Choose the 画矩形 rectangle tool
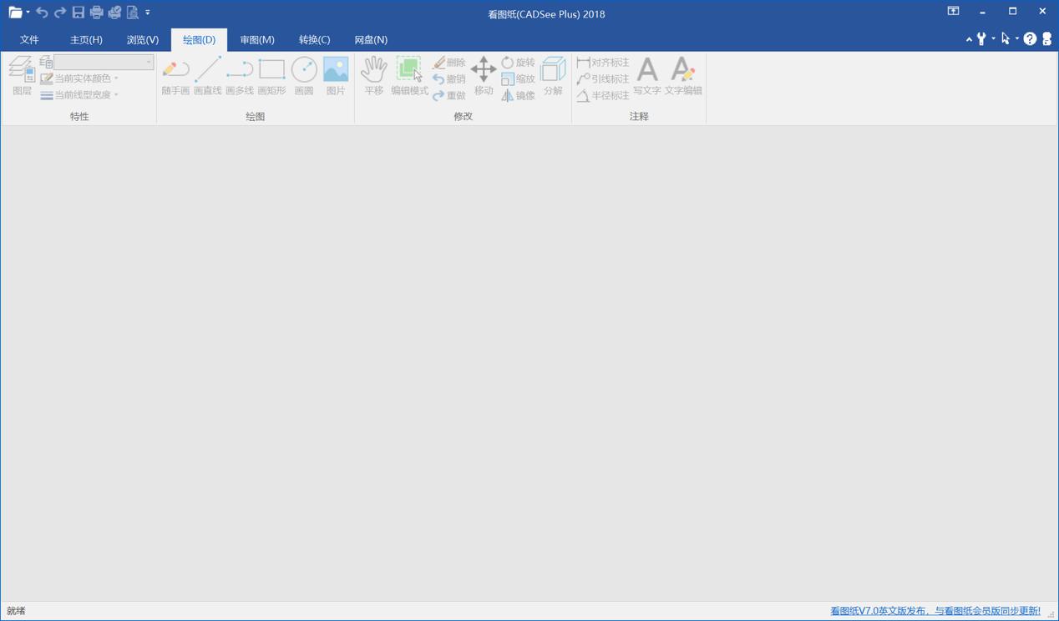The image size is (1059, 621). click(x=271, y=76)
